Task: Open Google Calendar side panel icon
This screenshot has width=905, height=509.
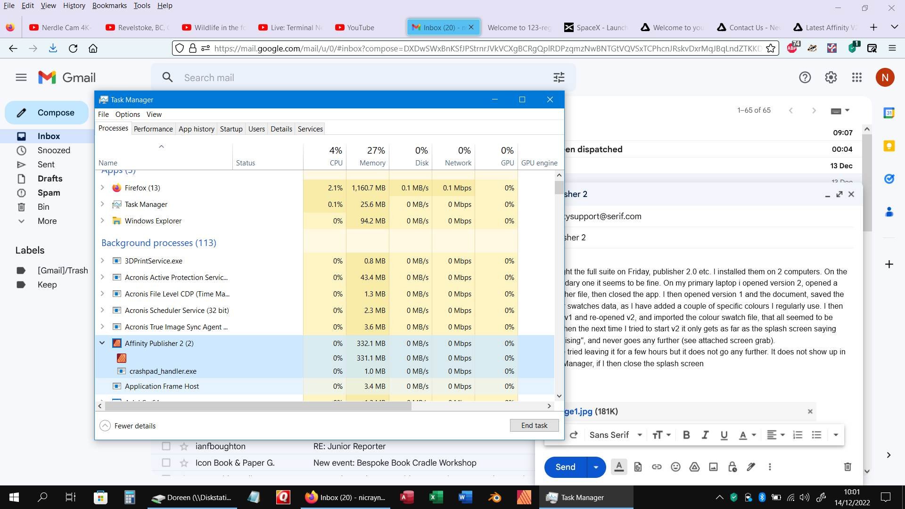Action: click(889, 113)
